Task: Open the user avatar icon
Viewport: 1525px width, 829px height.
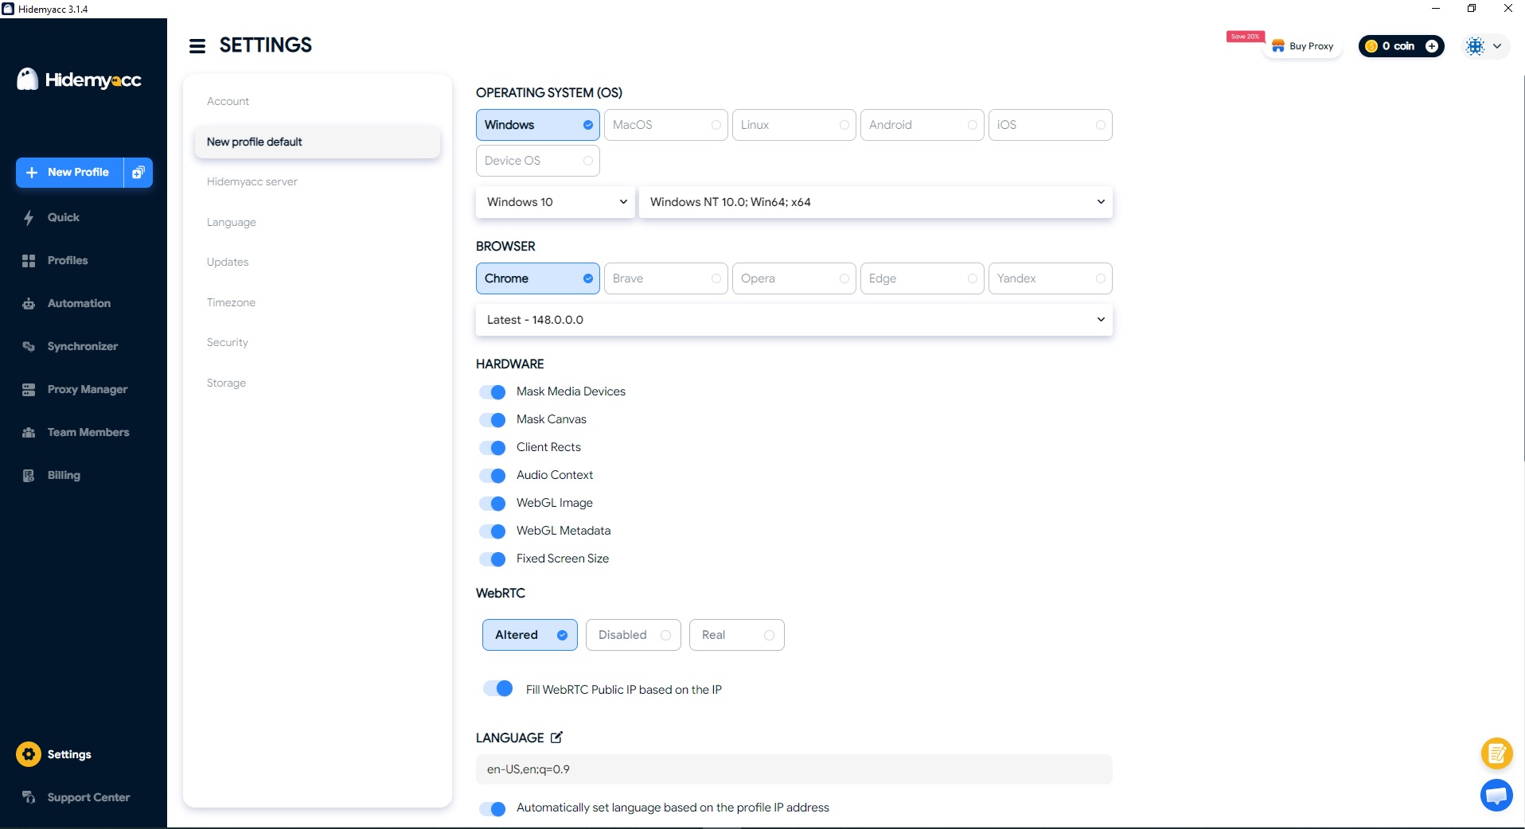Action: tap(1475, 46)
